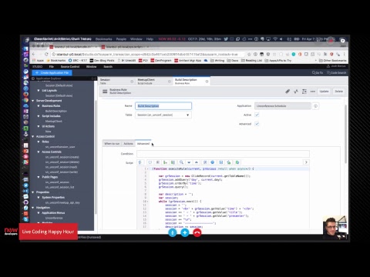This screenshot has width=370, height=277.
Task: Switch to the Actions tab
Action: click(128, 144)
